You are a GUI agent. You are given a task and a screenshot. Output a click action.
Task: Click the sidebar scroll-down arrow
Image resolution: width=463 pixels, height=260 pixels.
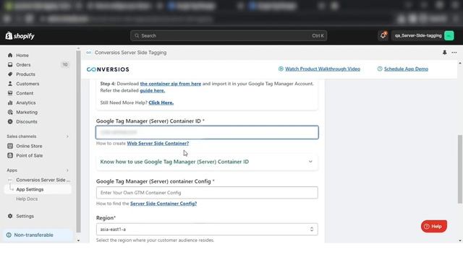pyautogui.click(x=78, y=240)
